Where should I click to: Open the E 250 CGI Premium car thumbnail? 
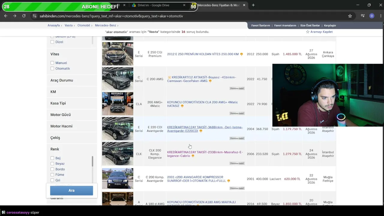[x=118, y=54]
